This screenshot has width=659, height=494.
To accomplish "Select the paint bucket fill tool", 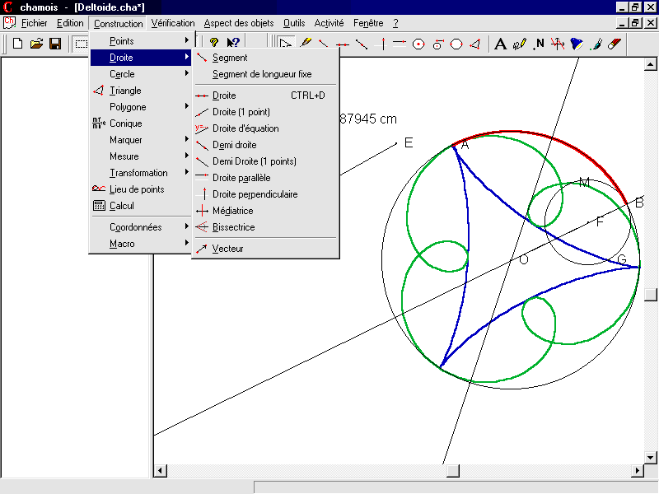I will tap(577, 44).
